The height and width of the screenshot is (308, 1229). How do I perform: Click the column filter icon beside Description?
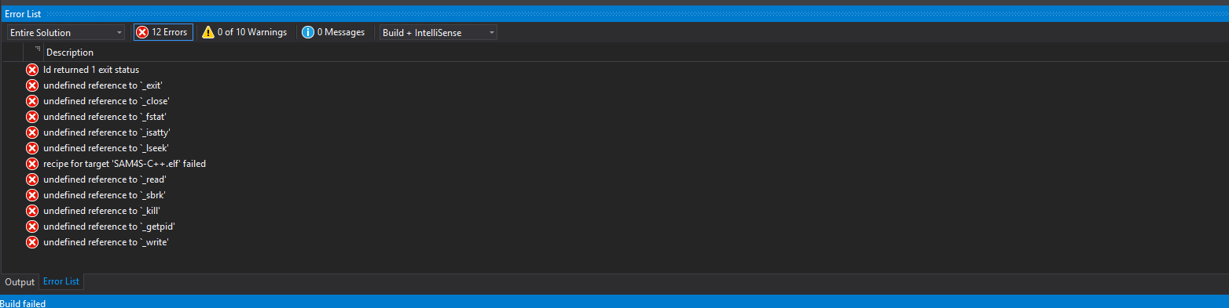(x=37, y=49)
